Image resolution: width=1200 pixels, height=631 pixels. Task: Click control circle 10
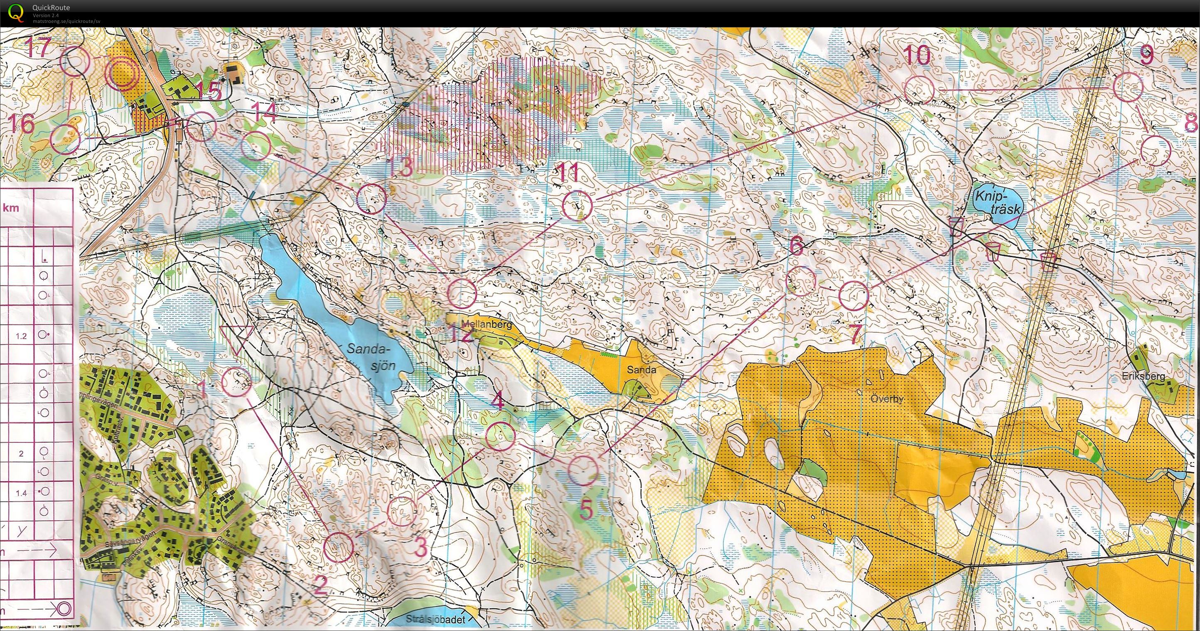[920, 89]
